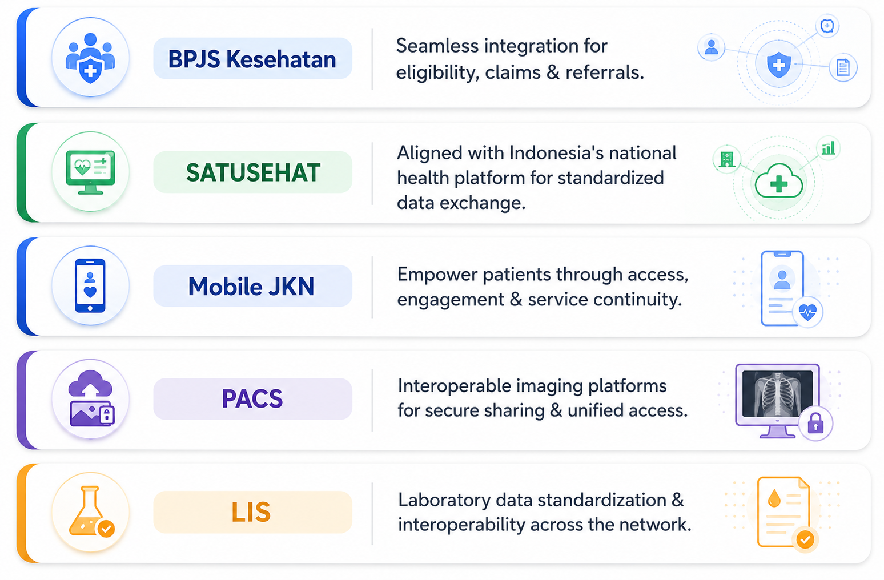Click the purple padlock badge on monitor
Image resolution: width=884 pixels, height=580 pixels.
(x=815, y=424)
